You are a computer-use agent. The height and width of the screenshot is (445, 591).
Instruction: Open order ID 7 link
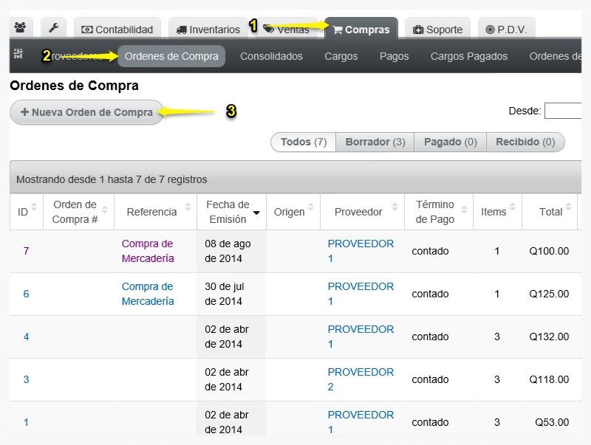click(26, 251)
